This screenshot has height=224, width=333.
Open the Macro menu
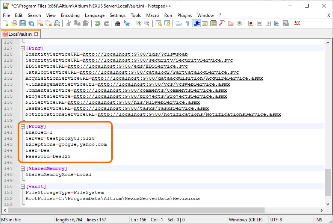coord(153,15)
